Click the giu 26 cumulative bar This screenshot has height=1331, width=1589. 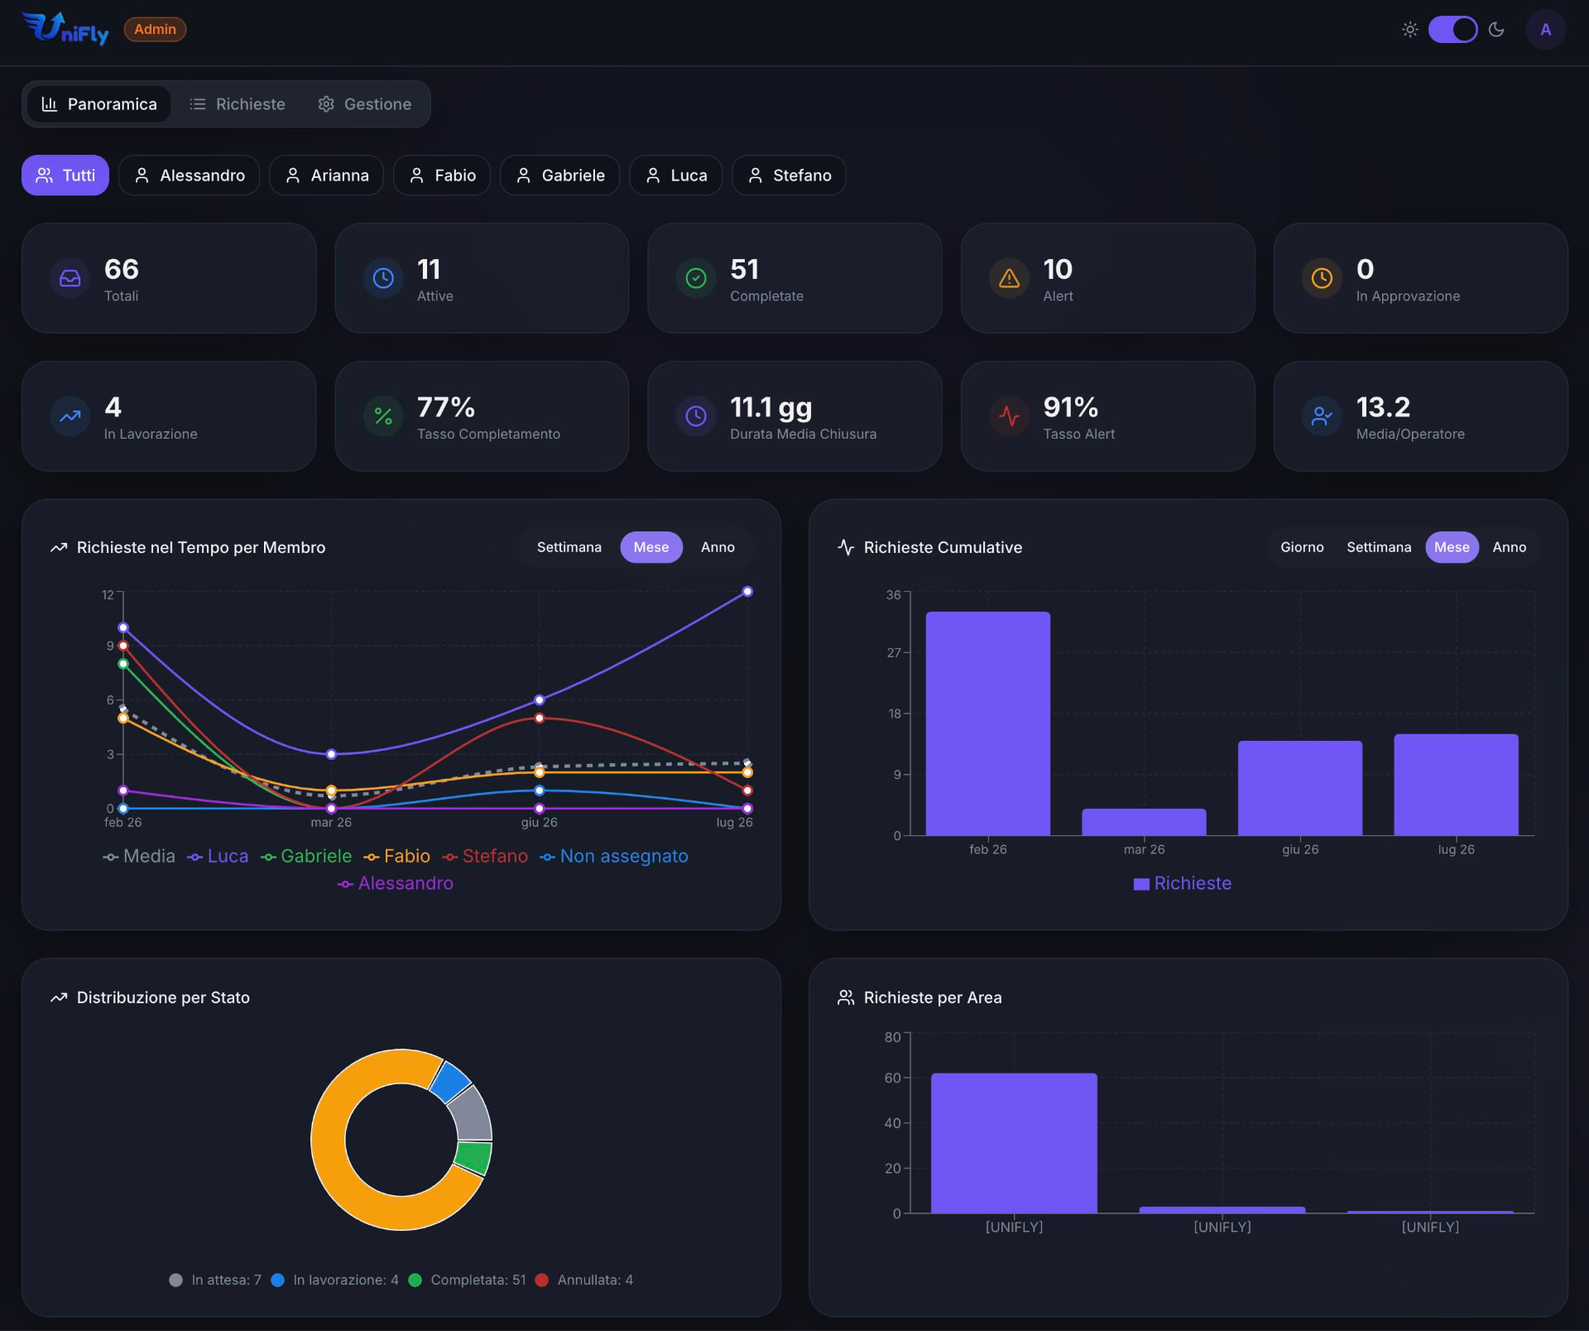click(1300, 788)
